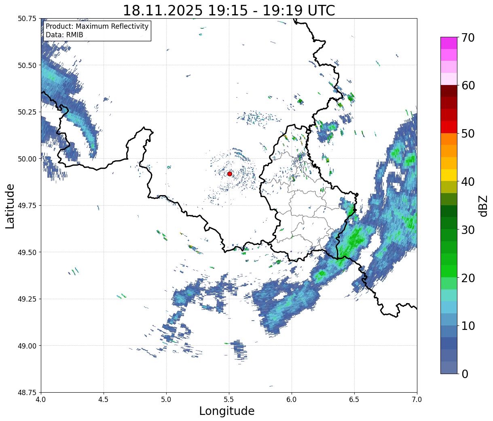Click the longitude tick label 5.0

tap(166, 399)
